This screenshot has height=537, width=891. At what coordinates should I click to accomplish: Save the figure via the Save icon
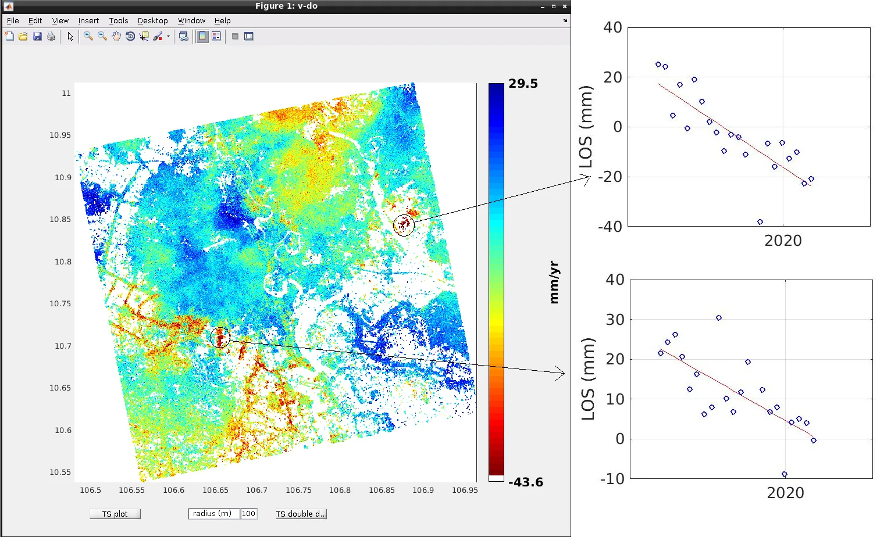click(x=38, y=36)
